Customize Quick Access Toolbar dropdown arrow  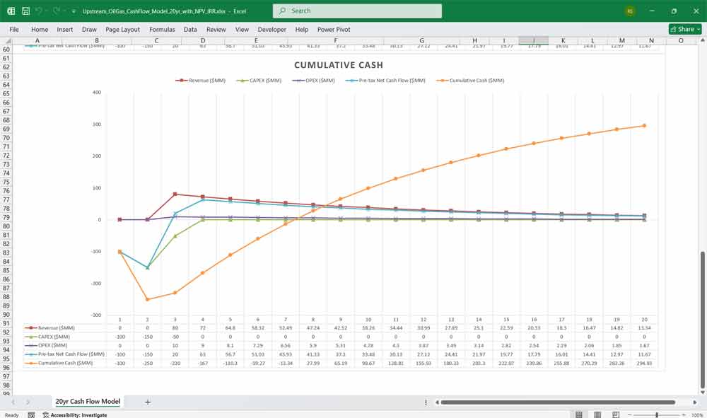[73, 11]
